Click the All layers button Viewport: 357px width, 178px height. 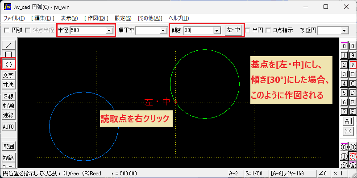tap(349, 121)
